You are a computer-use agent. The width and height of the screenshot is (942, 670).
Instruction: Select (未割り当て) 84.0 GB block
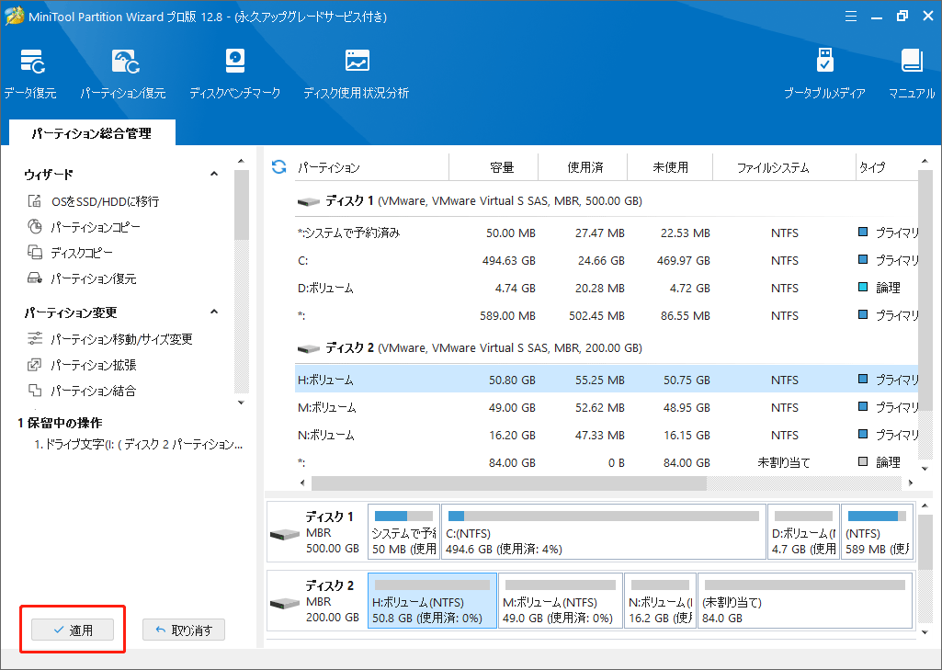point(805,600)
